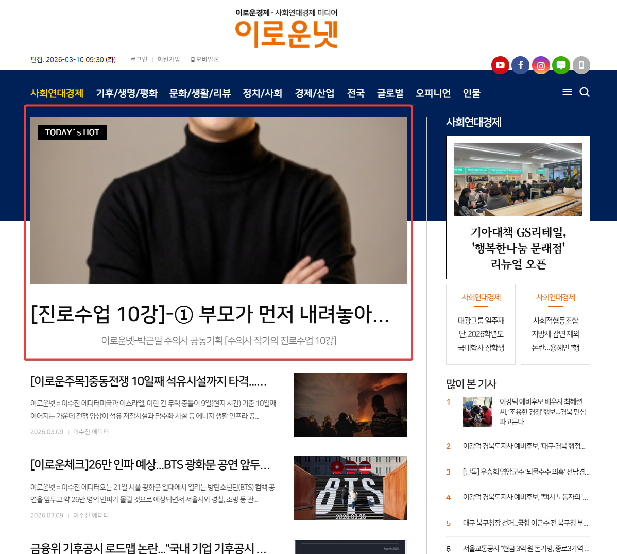
Task: Open the 모바일웹 link
Action: 205,59
